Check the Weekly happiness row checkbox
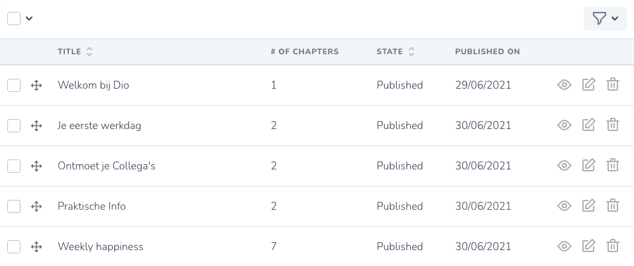Screen dimensions: 634x266 coord(14,247)
